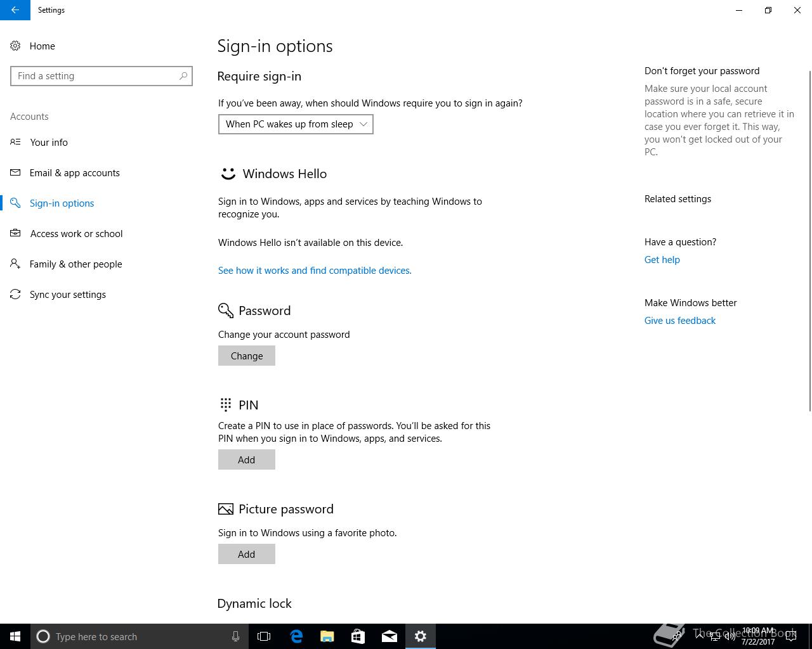
Task: Open the Mail app in taskbar
Action: pos(389,636)
